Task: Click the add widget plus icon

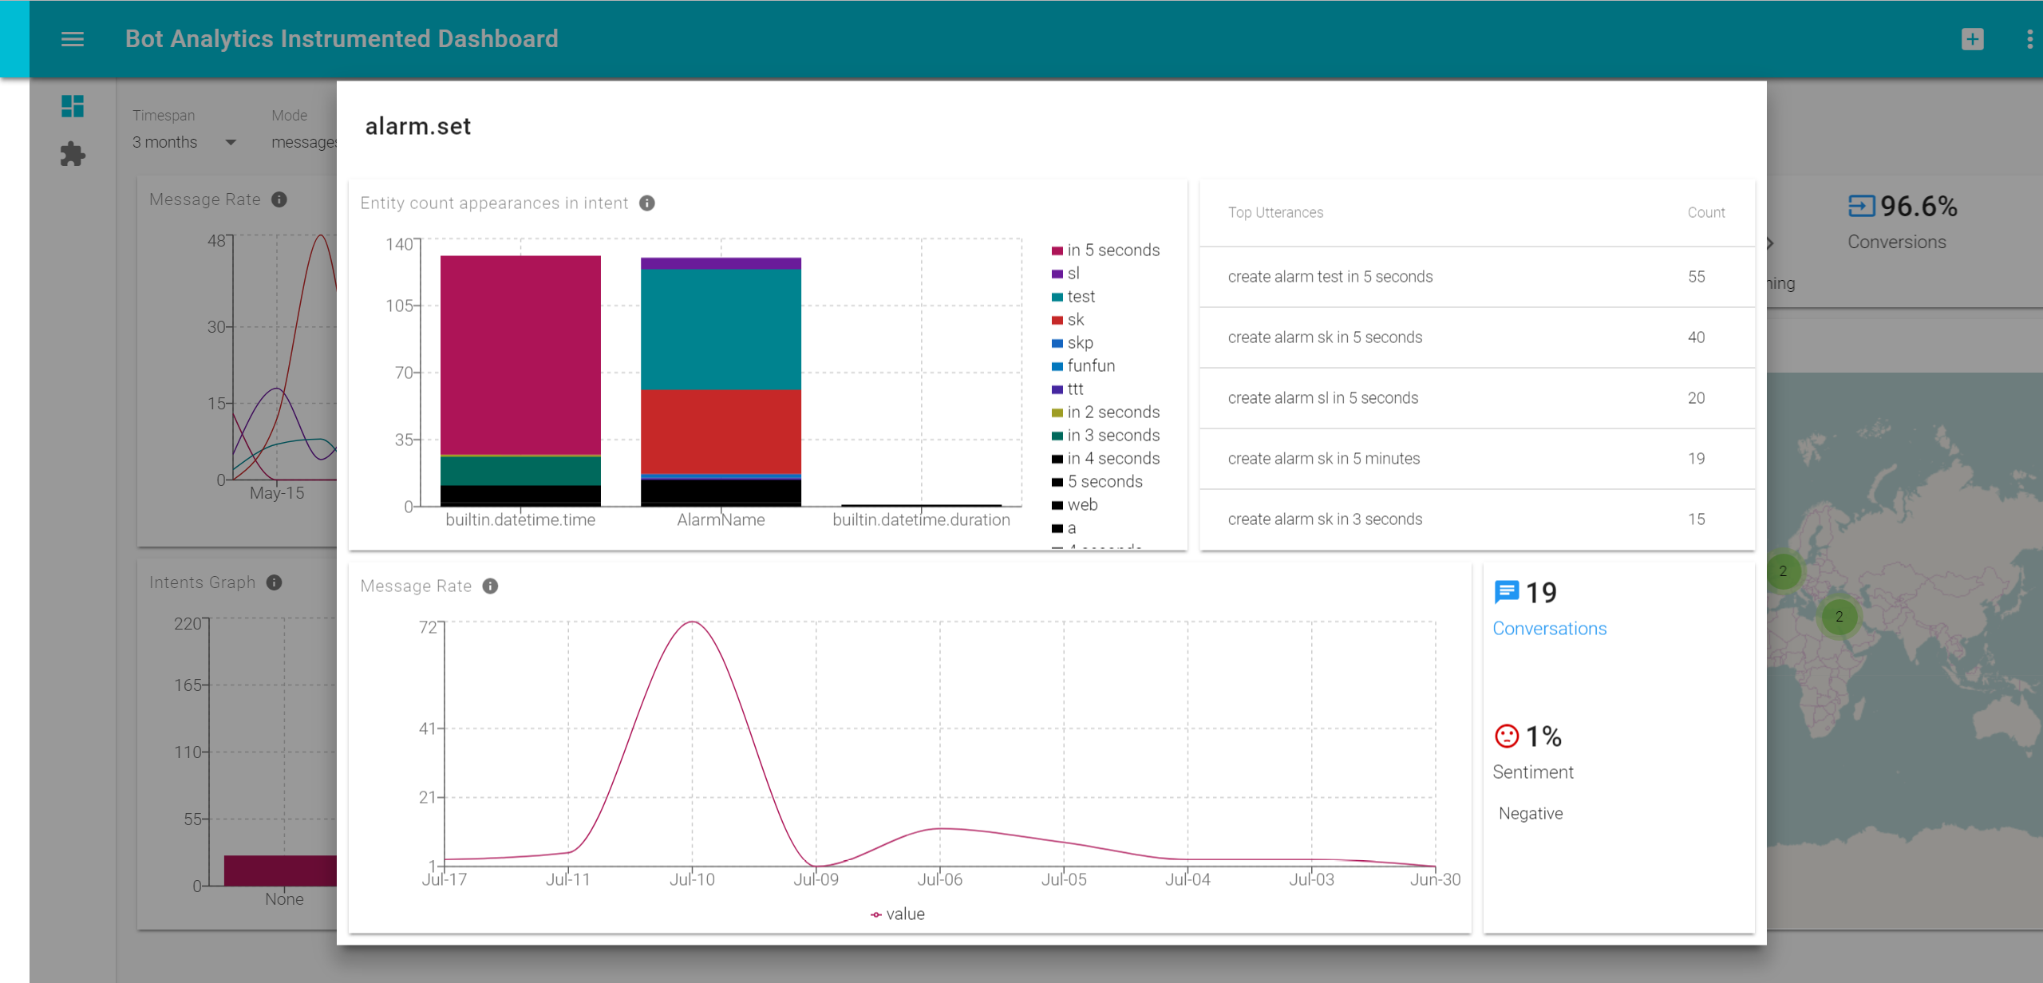Action: pyautogui.click(x=1972, y=39)
